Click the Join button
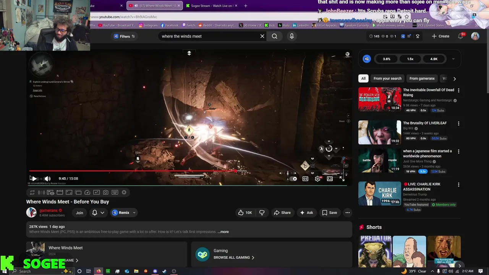The width and height of the screenshot is (489, 275). pos(79,213)
